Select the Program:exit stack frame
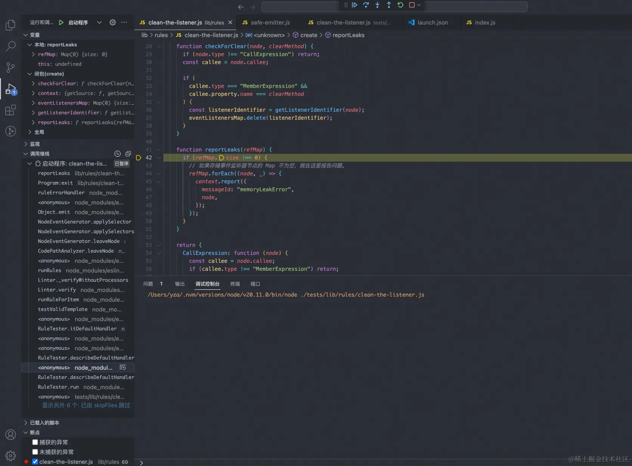Image resolution: width=632 pixels, height=466 pixels. pos(78,183)
